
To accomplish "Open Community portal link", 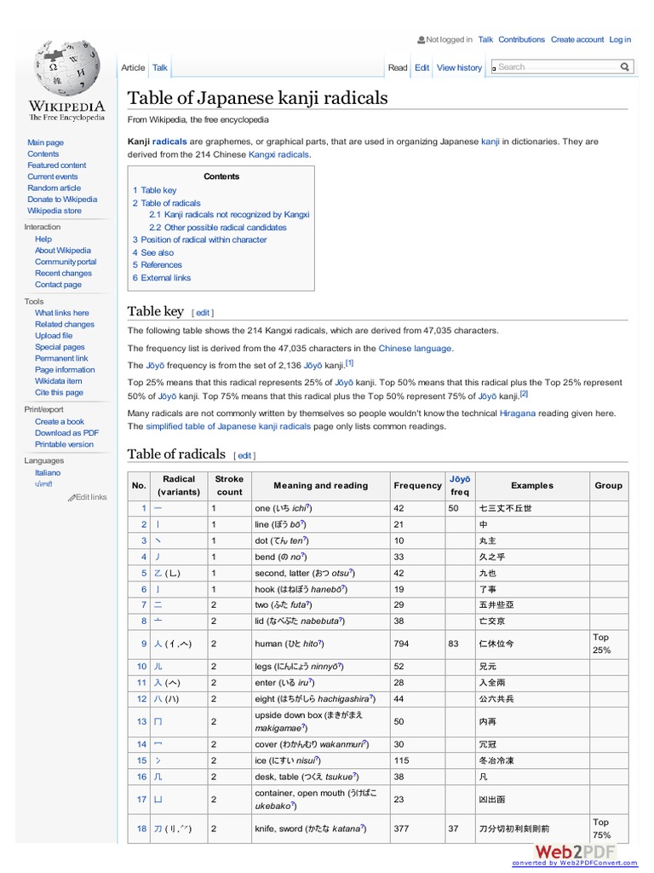I will pos(66,262).
